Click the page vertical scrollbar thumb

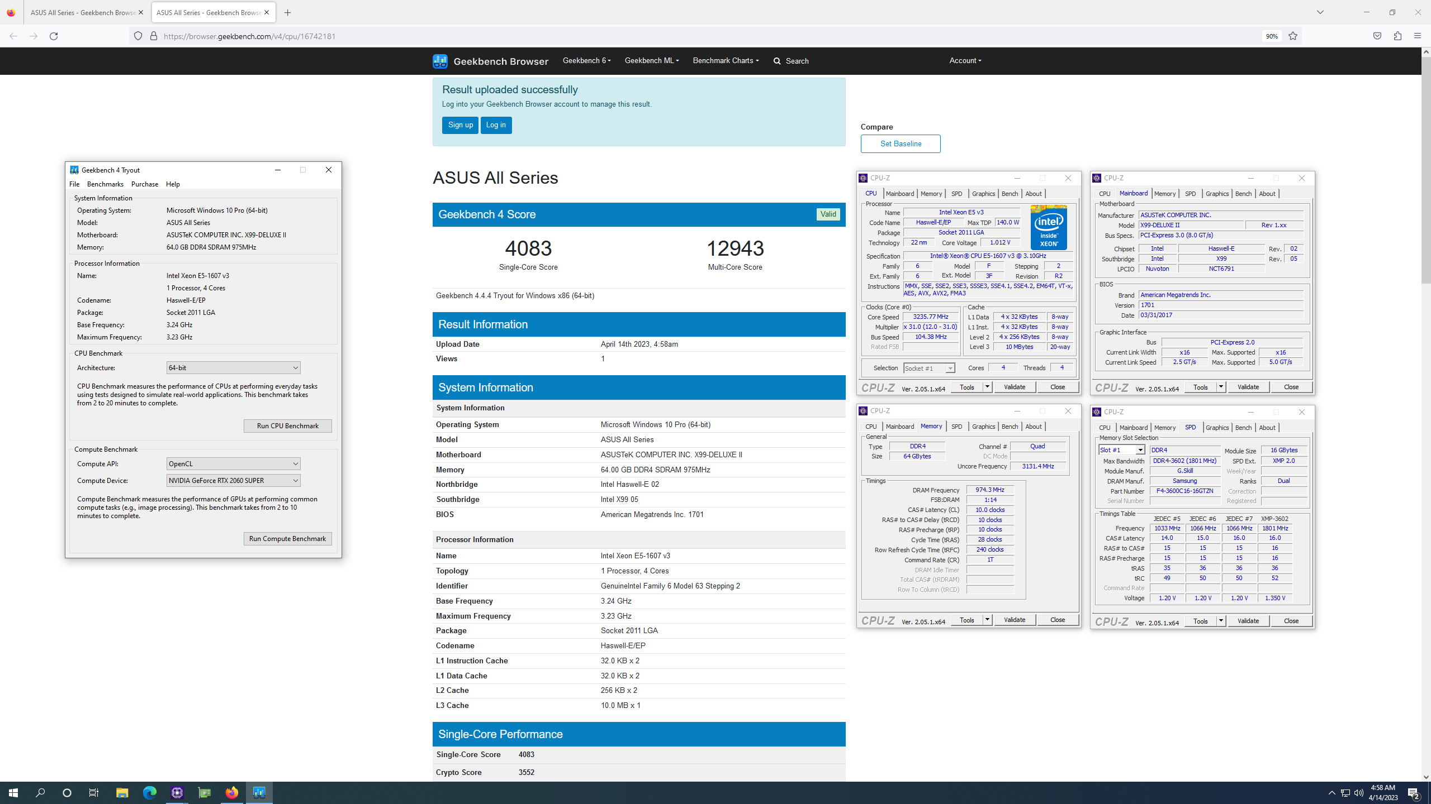(x=1426, y=170)
